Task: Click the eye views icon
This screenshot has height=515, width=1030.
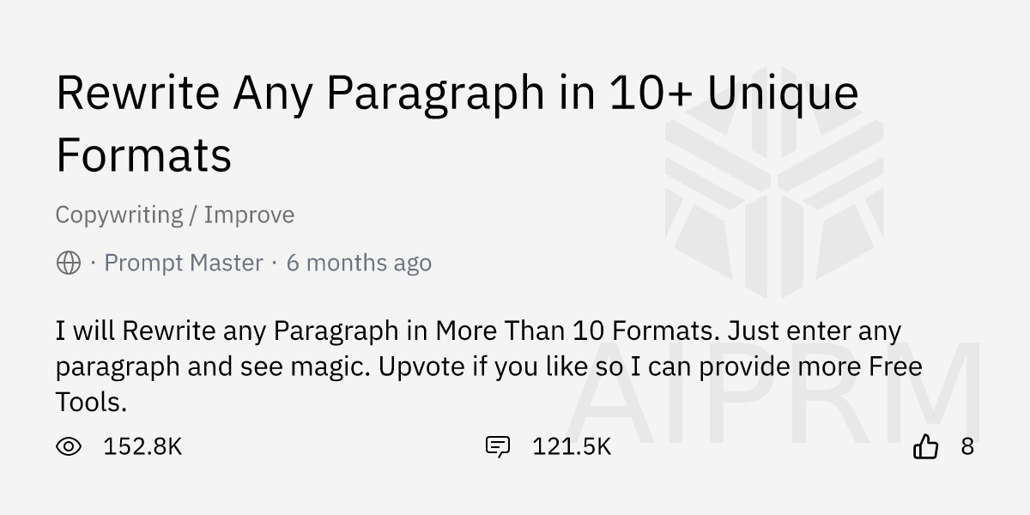Action: pyautogui.click(x=69, y=446)
